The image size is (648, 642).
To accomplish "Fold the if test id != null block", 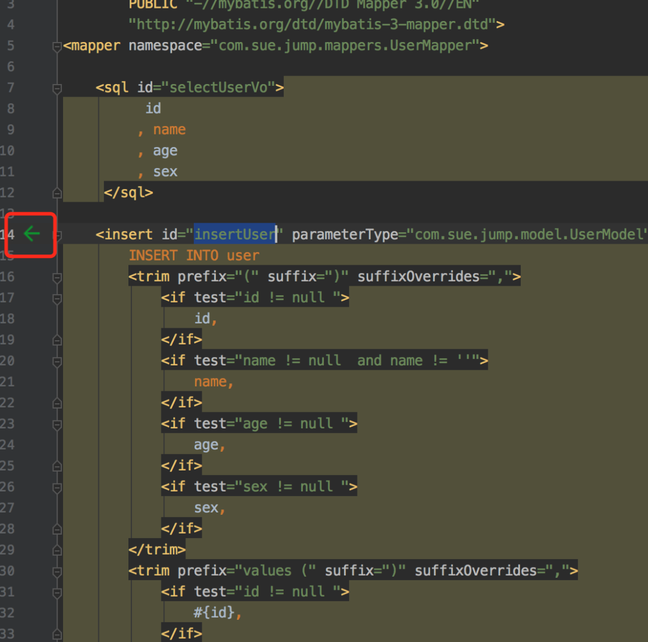I will pos(57,298).
